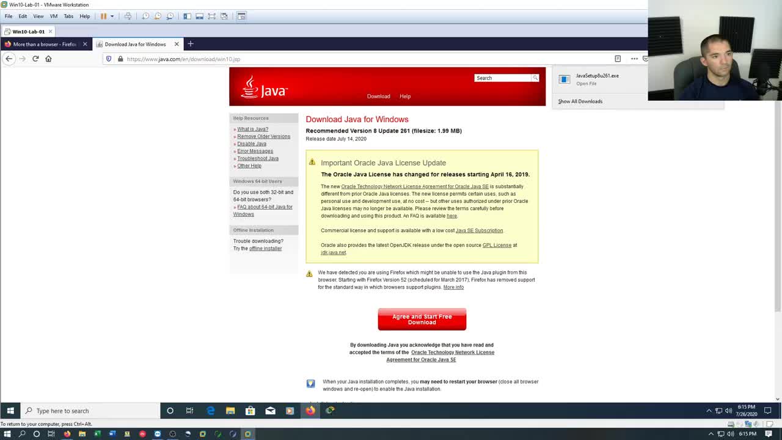Click 'Java SE Subscription' link
This screenshot has height=440, width=782.
point(479,230)
